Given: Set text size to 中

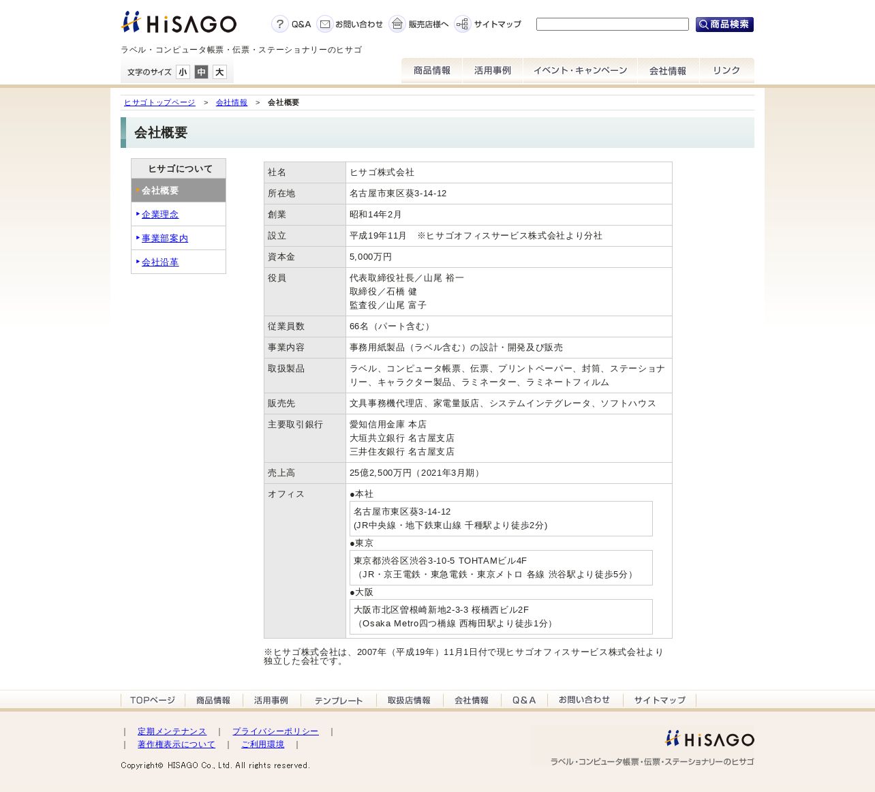Looking at the screenshot, I should point(201,72).
